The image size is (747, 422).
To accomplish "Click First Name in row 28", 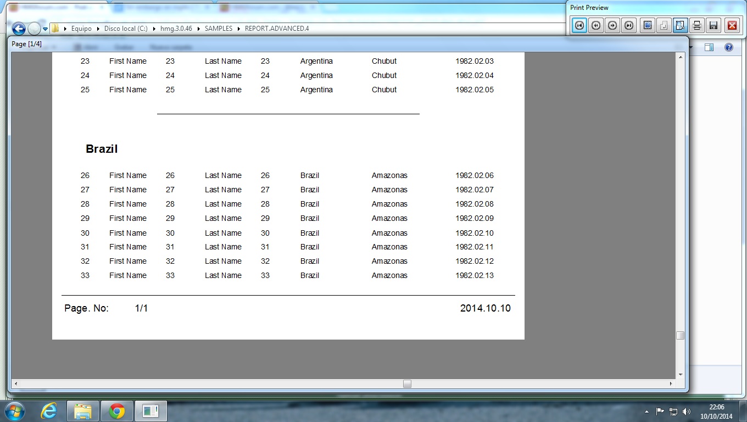I will tap(128, 204).
